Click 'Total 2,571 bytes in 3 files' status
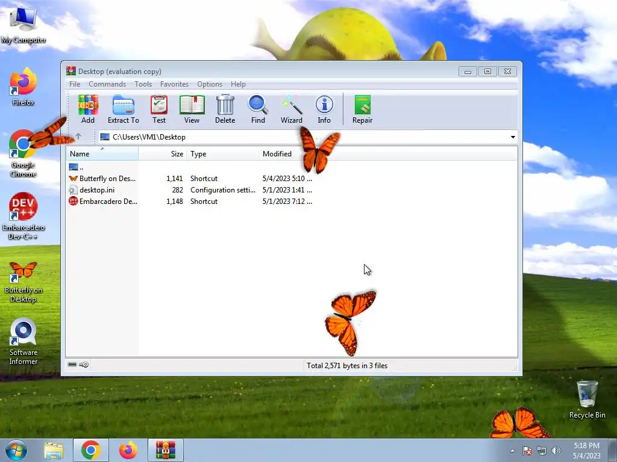Screen dimensions: 617x462 [347, 365]
